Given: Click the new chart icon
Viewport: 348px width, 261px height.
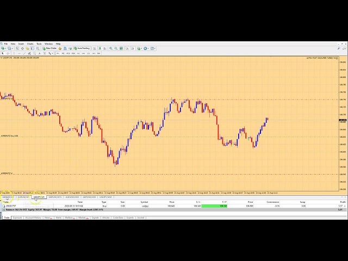Looking at the screenshot, I should click(3, 48).
